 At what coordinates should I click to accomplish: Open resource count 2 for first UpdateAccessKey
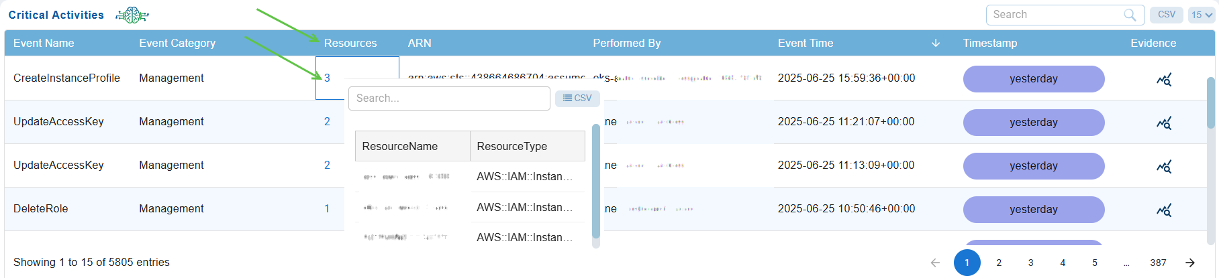point(327,122)
